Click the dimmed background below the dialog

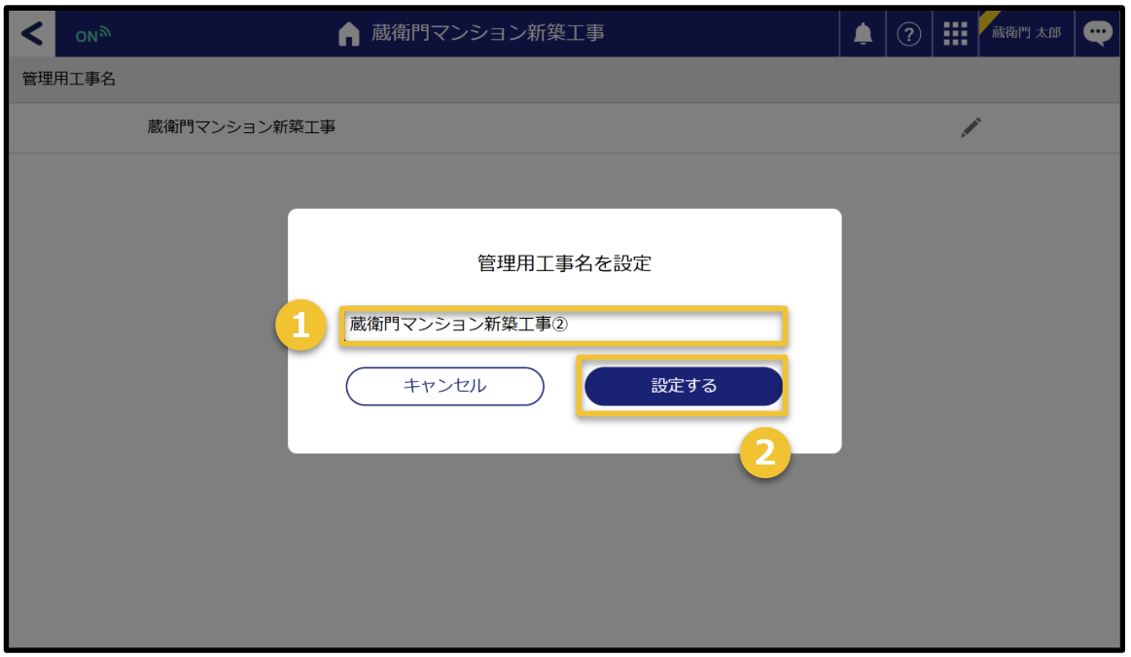click(x=564, y=554)
